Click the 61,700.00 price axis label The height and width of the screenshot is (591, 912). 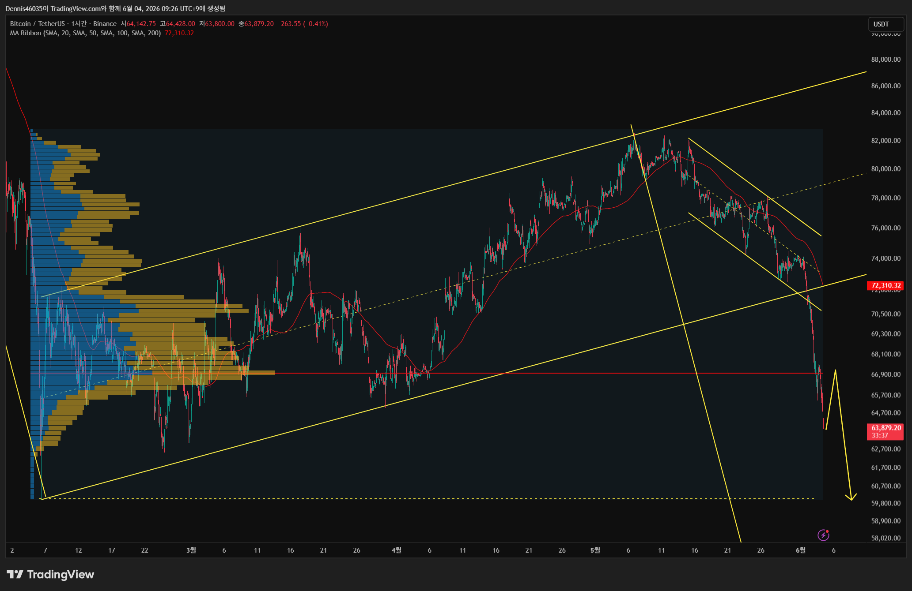[886, 468]
